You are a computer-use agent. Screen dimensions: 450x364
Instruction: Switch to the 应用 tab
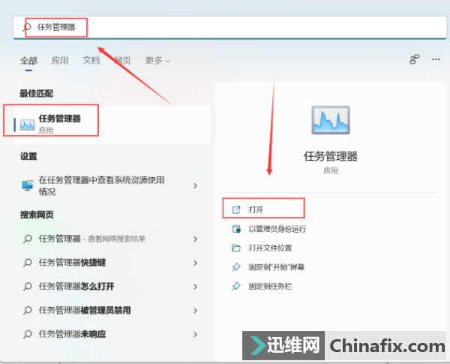tap(60, 61)
